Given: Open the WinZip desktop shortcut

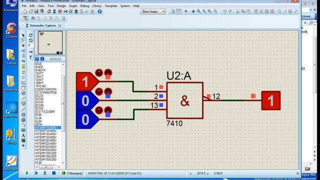Looking at the screenshot, I should (x=11, y=136).
